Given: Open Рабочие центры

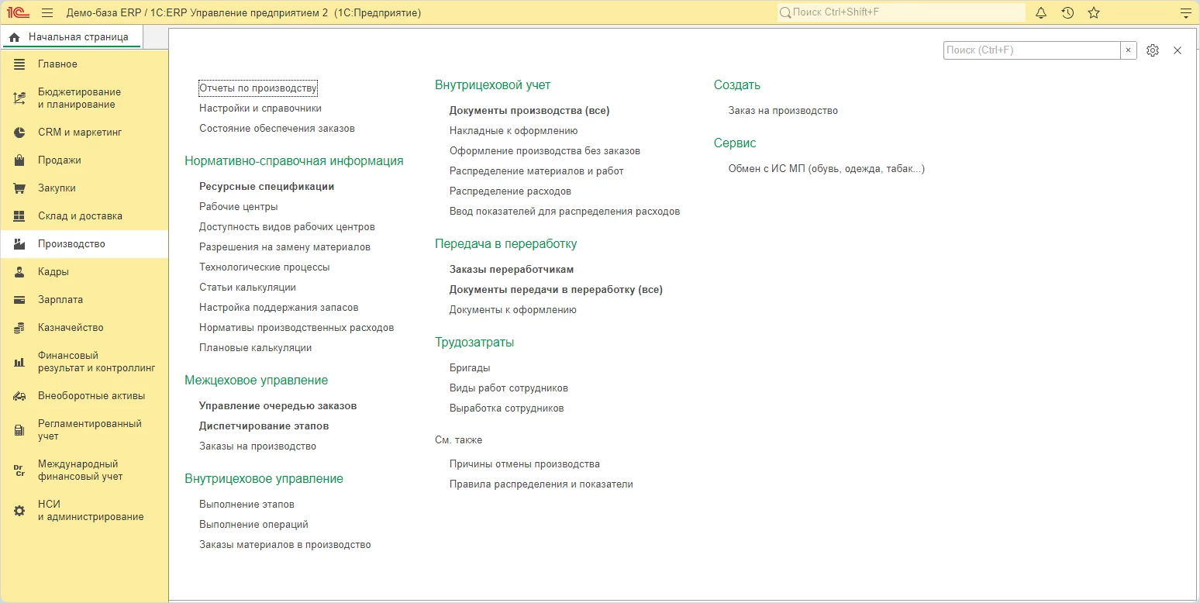Looking at the screenshot, I should point(239,207).
